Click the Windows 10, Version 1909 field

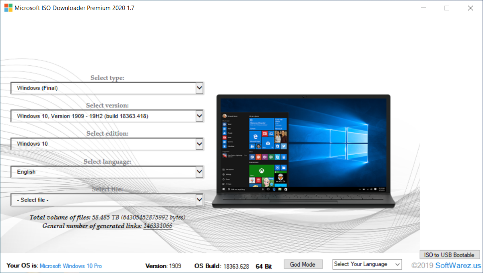click(x=107, y=116)
